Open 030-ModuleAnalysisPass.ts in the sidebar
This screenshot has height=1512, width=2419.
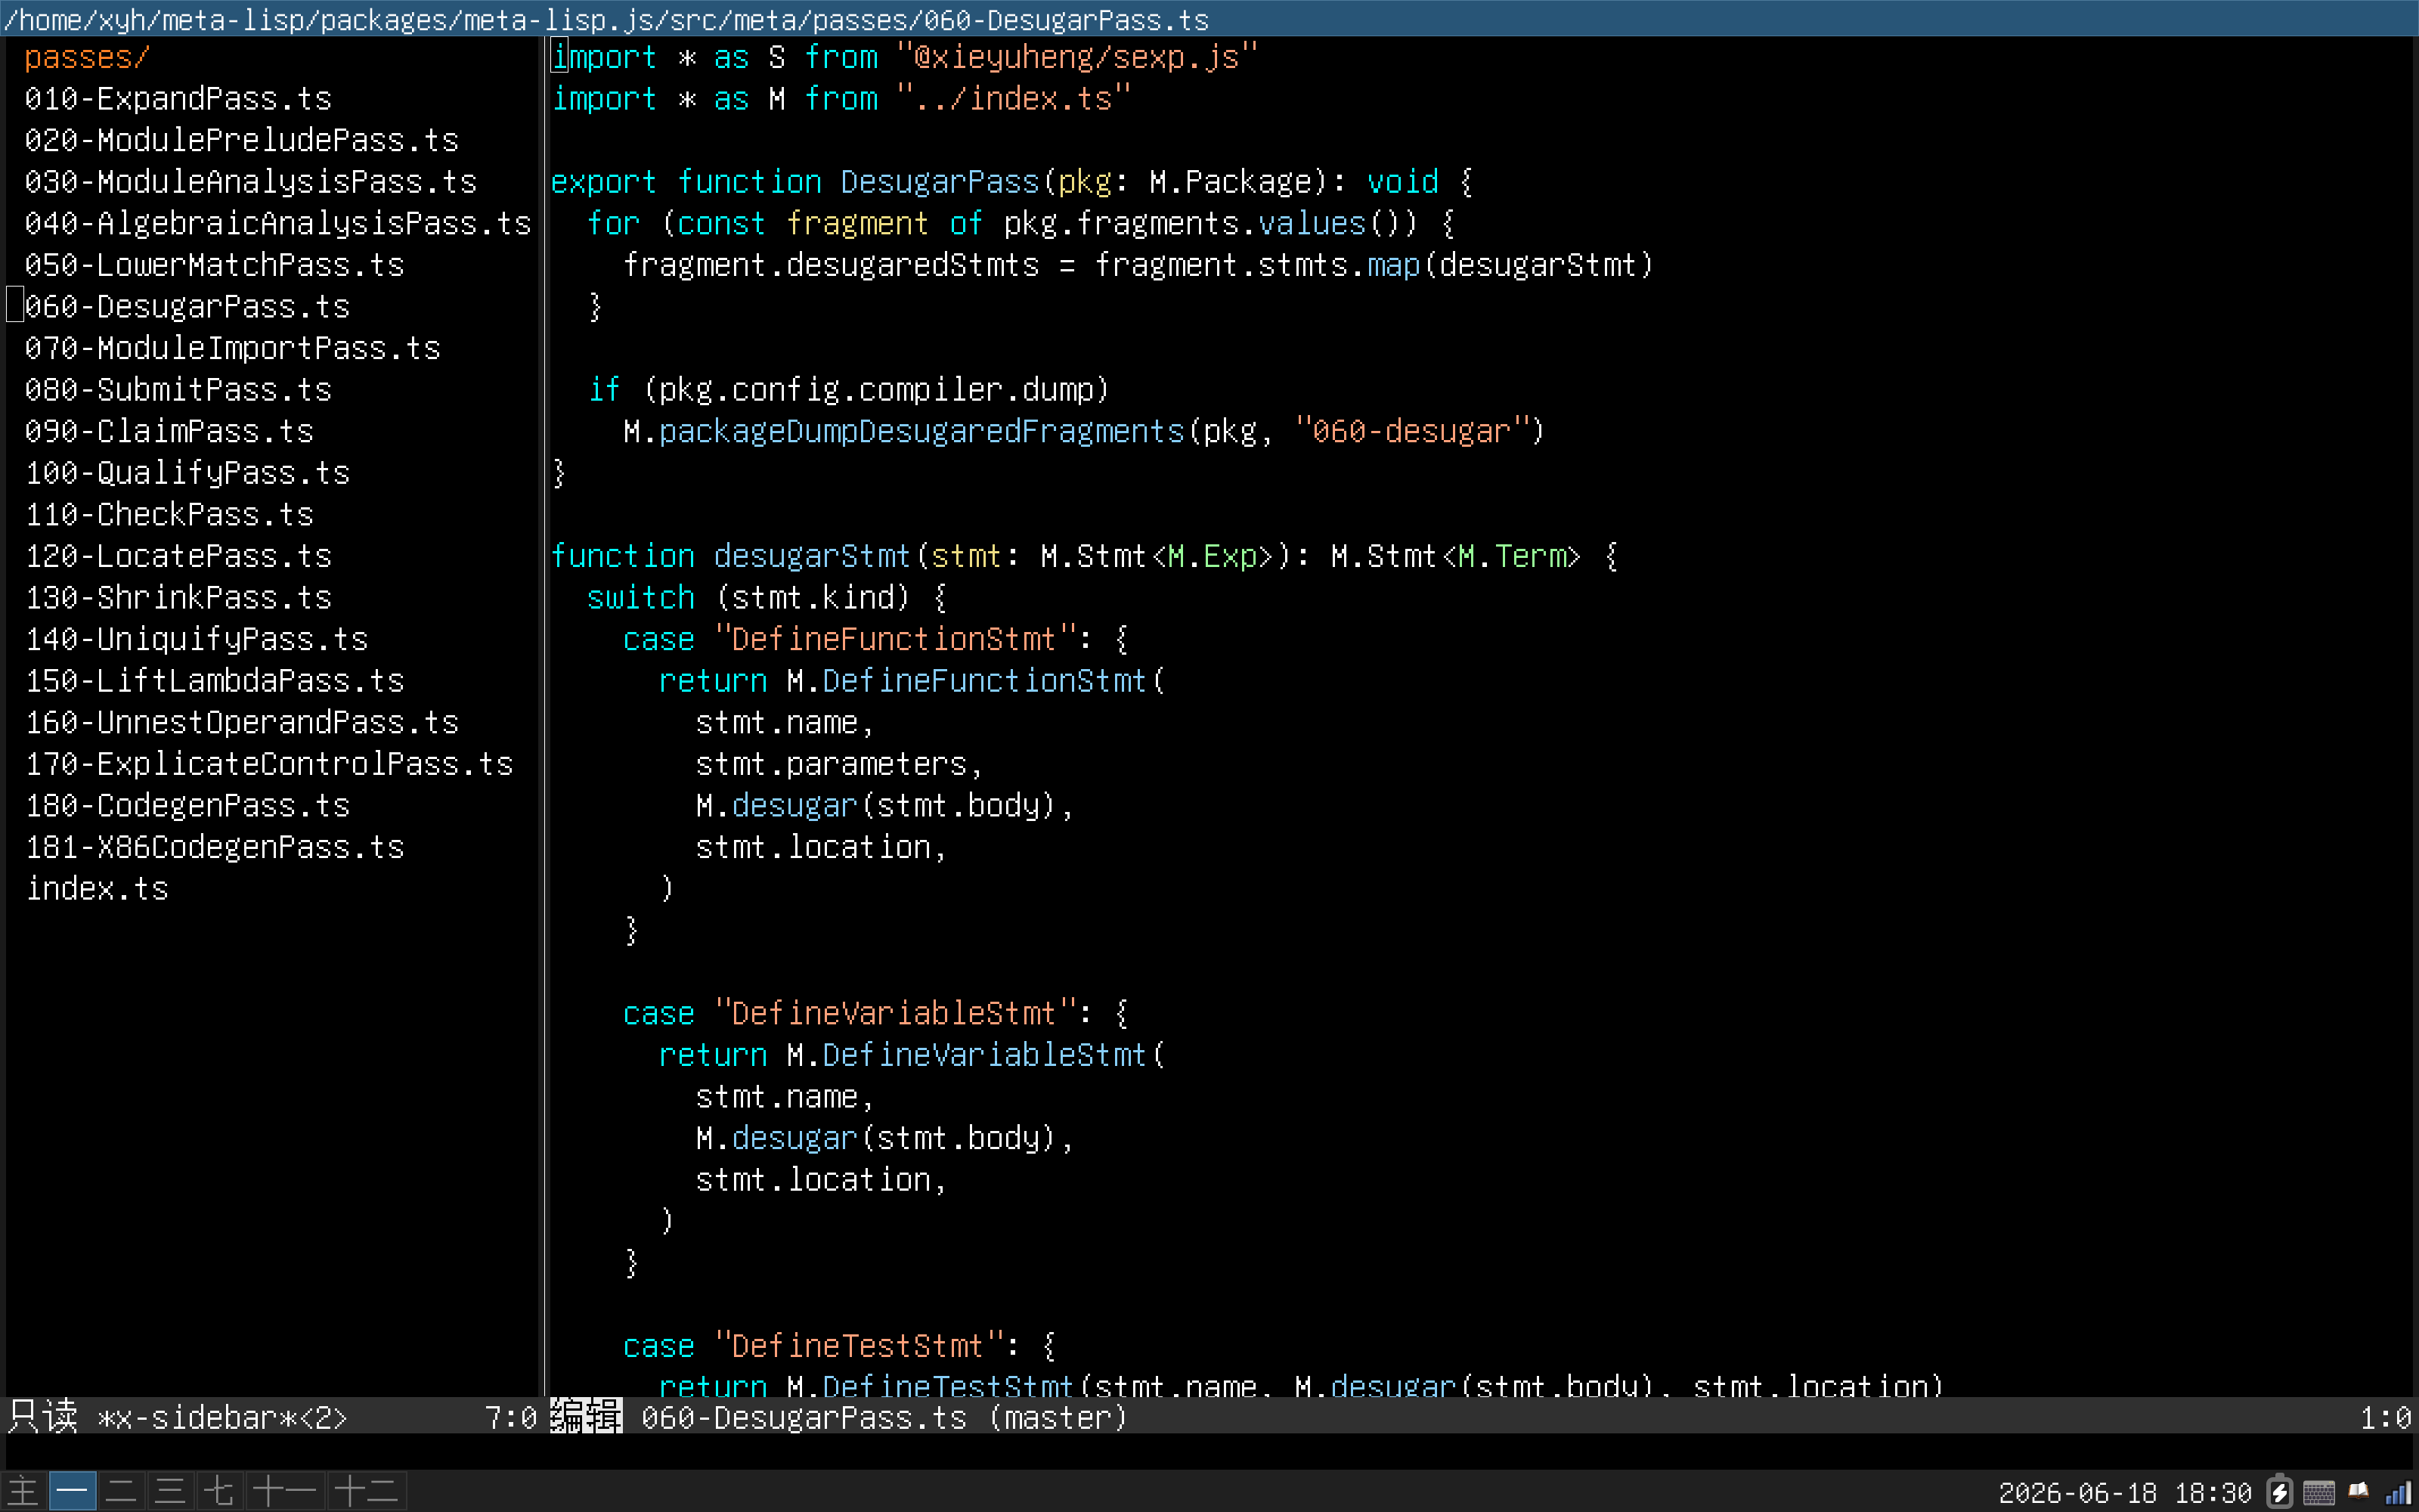pyautogui.click(x=251, y=182)
